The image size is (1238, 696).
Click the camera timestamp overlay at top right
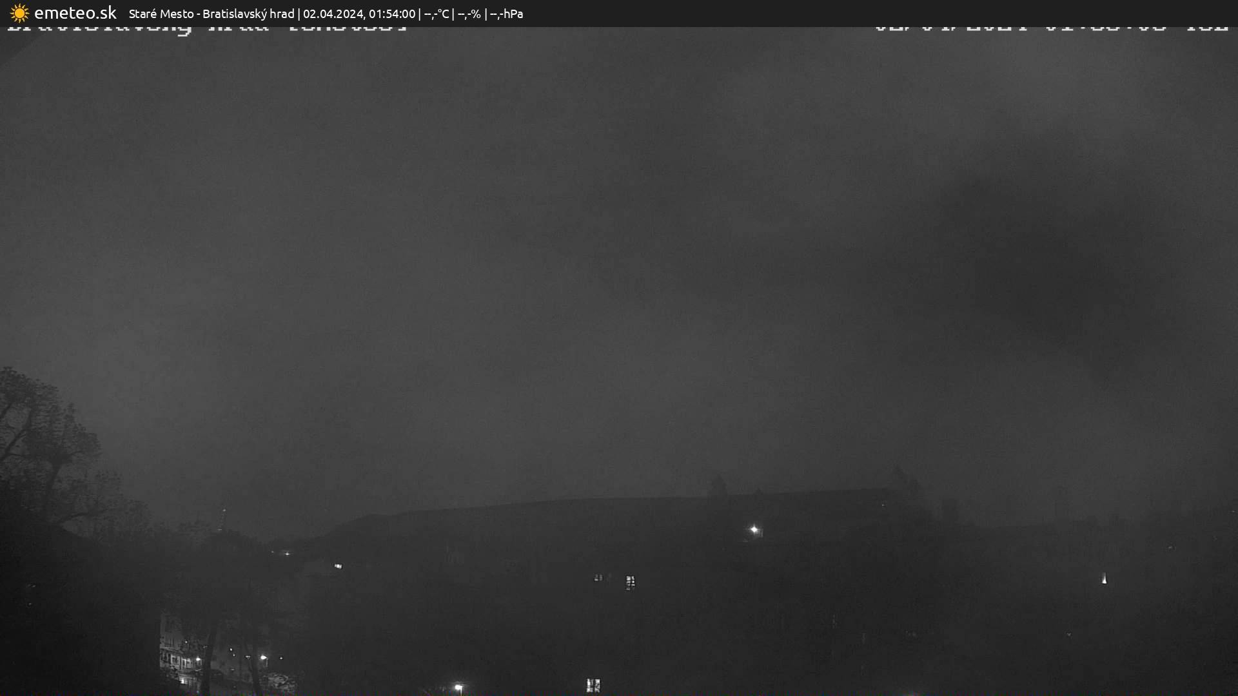coord(1051,29)
